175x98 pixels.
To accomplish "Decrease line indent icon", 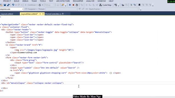I will pos(131,5).
